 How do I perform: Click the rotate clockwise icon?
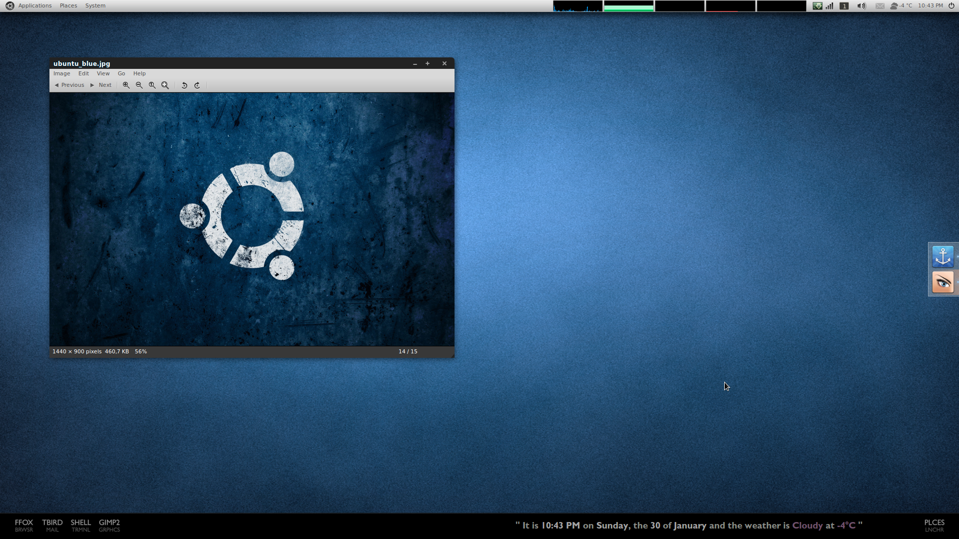tap(197, 85)
